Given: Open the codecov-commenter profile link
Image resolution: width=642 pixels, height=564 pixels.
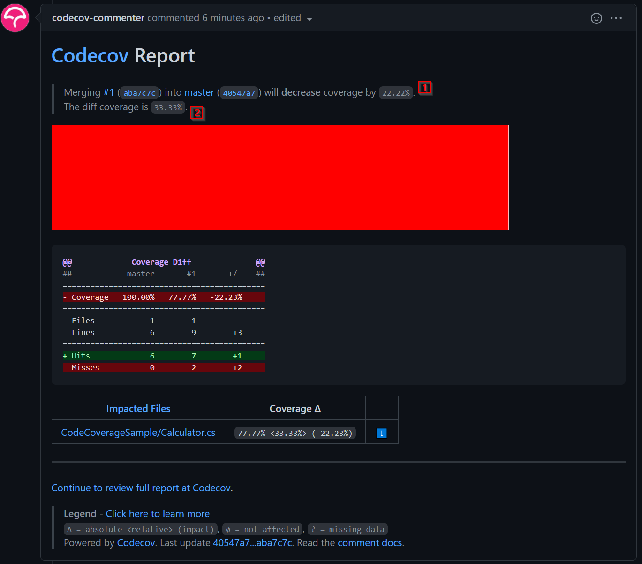Looking at the screenshot, I should 98,18.
